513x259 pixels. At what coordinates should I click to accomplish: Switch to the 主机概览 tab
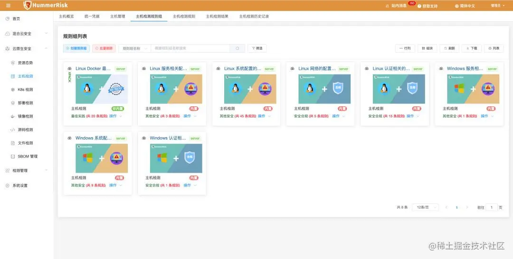(x=66, y=16)
